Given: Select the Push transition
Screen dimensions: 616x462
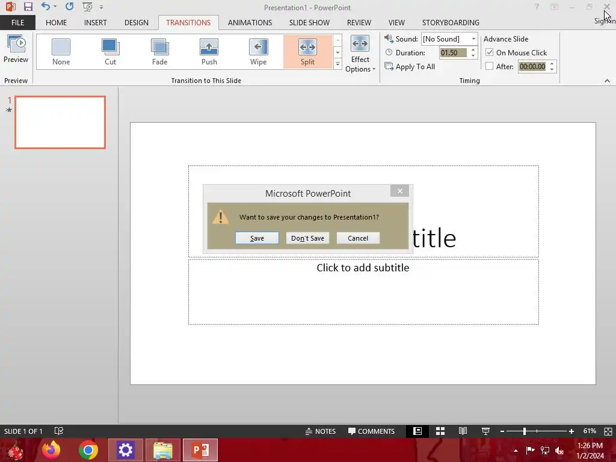Looking at the screenshot, I should [209, 52].
